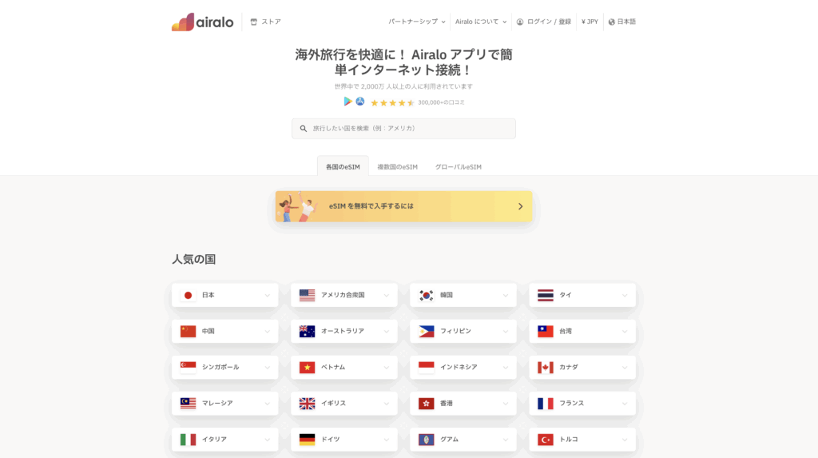Click the Thailand flag icon
Image resolution: width=818 pixels, height=458 pixels.
pos(545,295)
